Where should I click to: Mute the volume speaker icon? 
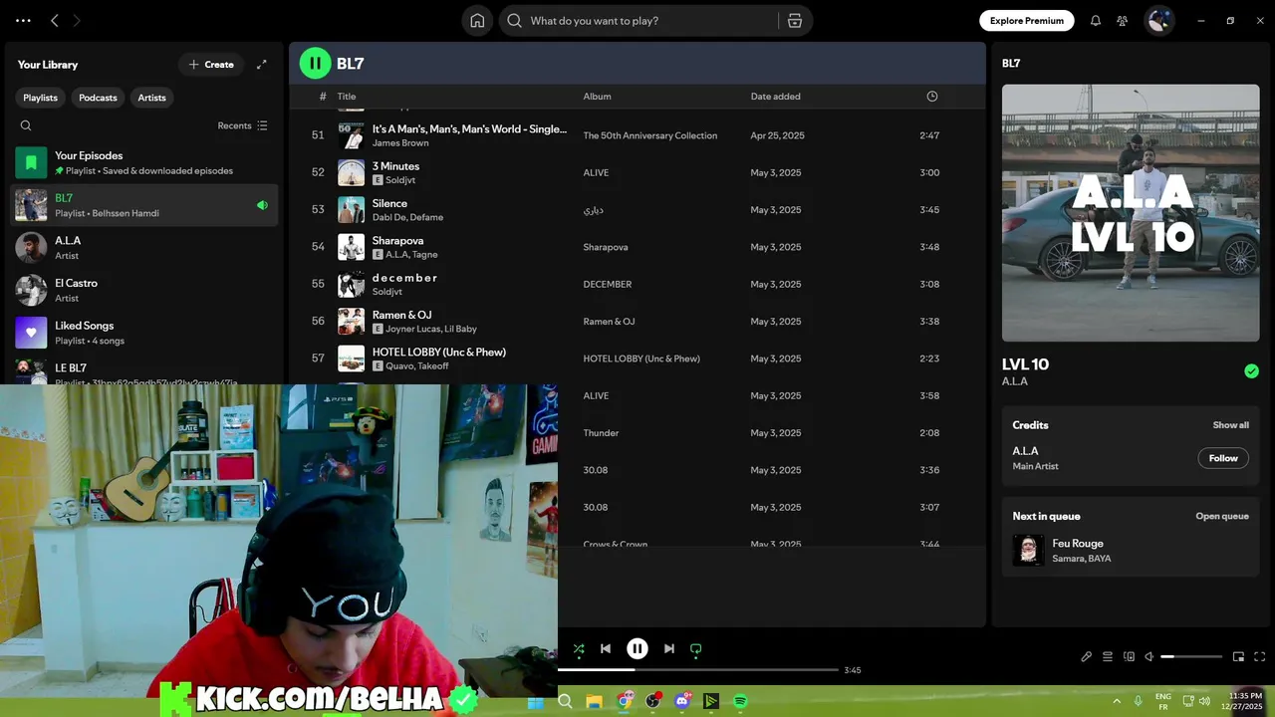coord(1149,656)
